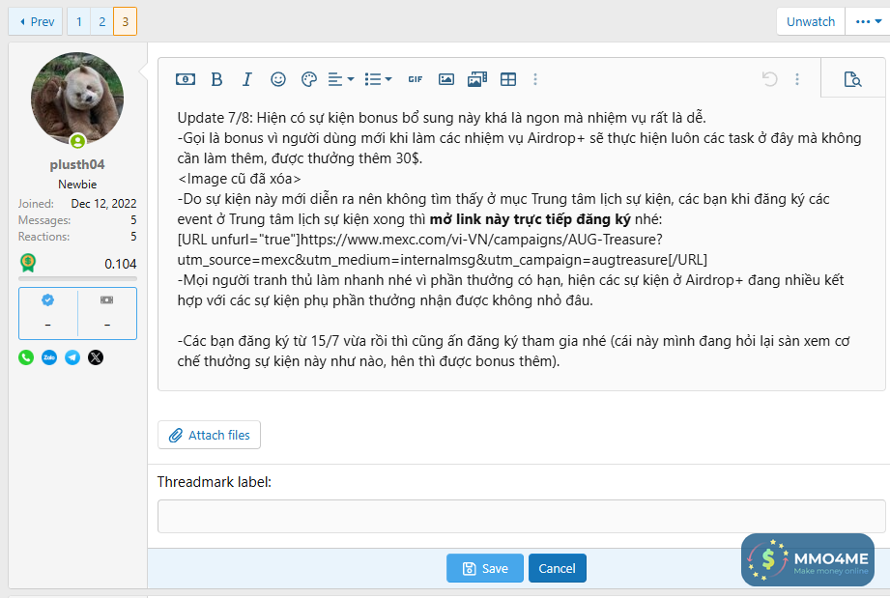Image resolution: width=890 pixels, height=598 pixels.
Task: Click the Attach files button
Action: click(x=209, y=435)
